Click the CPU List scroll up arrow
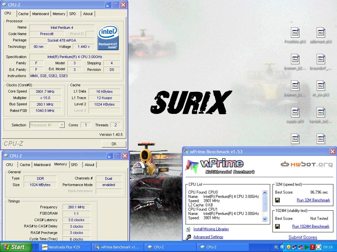Screen dimensions: 337x252 (x=265, y=193)
